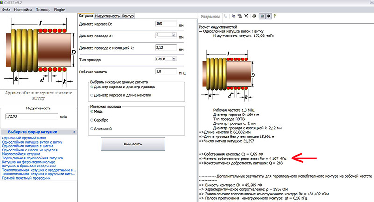Switch to the Контур tab

[128, 16]
